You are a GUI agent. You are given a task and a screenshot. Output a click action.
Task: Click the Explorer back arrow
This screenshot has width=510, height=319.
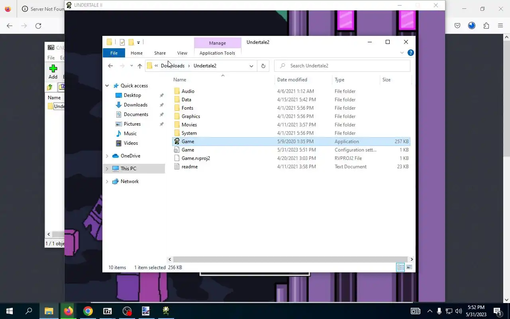pos(110,66)
